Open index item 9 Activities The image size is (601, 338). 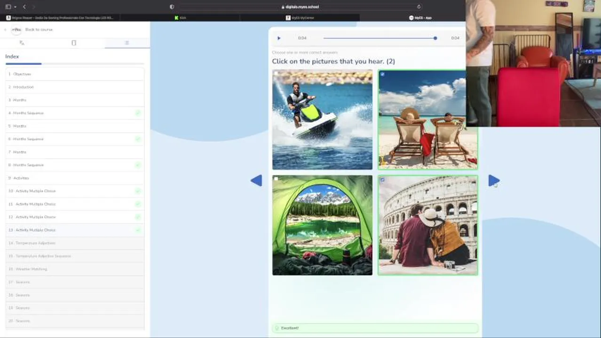[x=75, y=178]
